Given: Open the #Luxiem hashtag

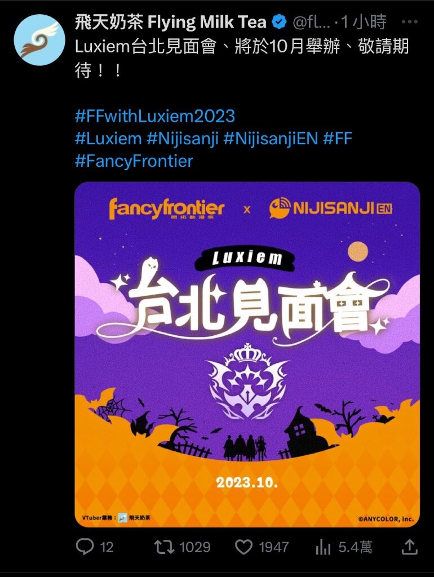Looking at the screenshot, I should point(108,139).
